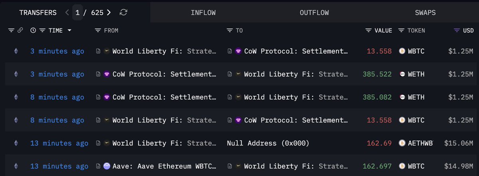479x176 pixels.
Task: Open the SWAPS tab
Action: [x=425, y=12]
